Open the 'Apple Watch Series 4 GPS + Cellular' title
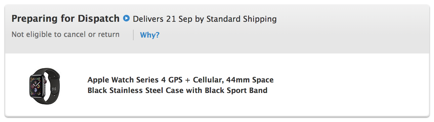Image resolution: width=434 pixels, height=122 pixels. [152, 80]
